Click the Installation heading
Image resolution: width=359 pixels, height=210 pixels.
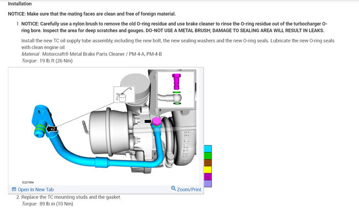coord(20,4)
